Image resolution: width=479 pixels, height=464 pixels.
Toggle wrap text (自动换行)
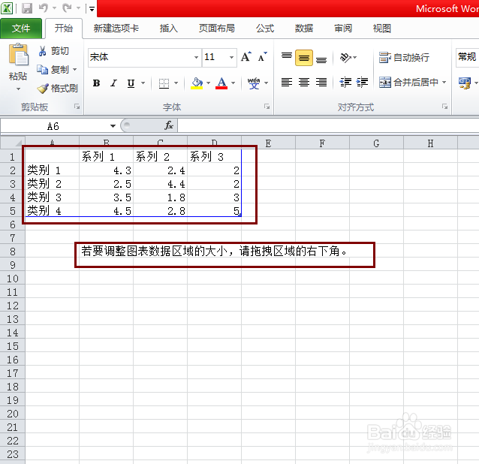pyautogui.click(x=404, y=57)
